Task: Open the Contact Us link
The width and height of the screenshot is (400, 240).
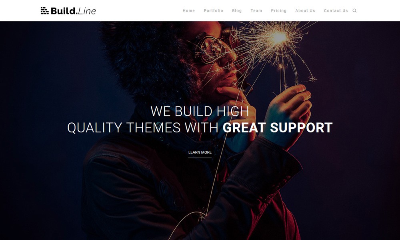Action: 336,11
